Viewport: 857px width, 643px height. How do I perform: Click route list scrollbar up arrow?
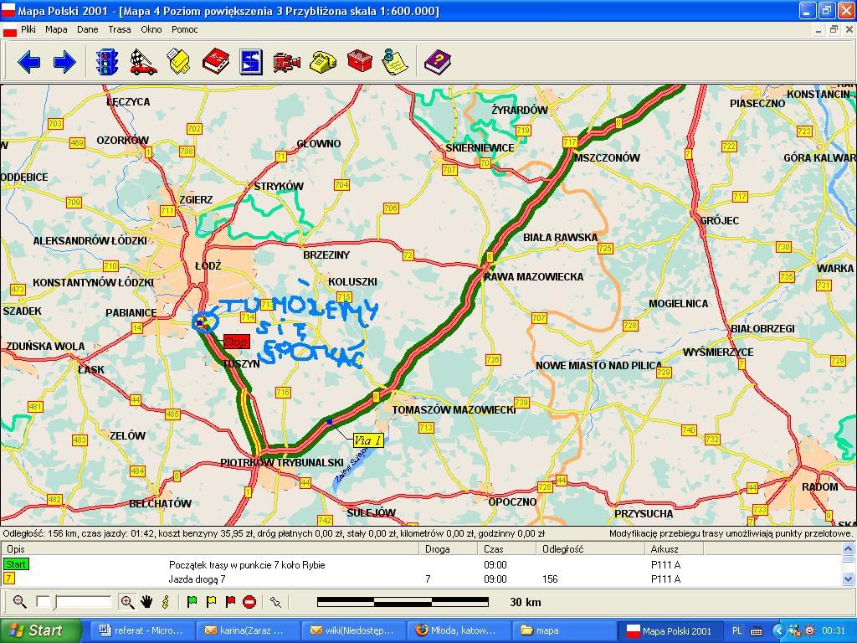[848, 548]
